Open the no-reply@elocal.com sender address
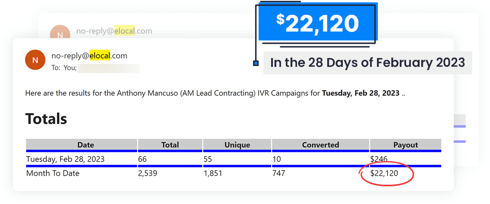Screen dimensions: 490x204 (x=89, y=56)
